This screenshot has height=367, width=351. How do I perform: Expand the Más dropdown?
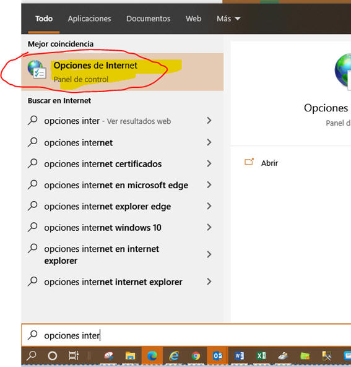pos(228,19)
